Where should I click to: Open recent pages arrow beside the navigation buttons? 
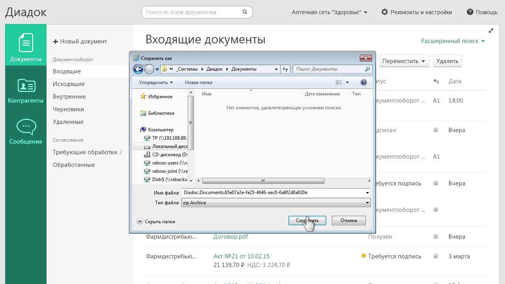click(157, 69)
